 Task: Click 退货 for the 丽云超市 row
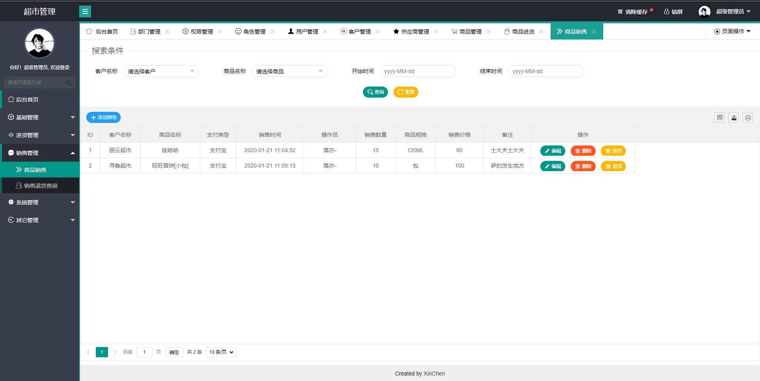pos(613,151)
